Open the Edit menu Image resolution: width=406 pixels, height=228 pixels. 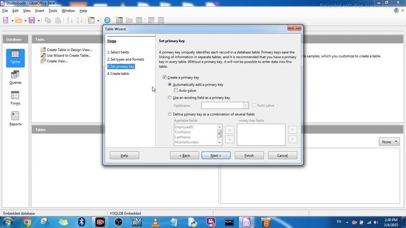click(x=15, y=11)
